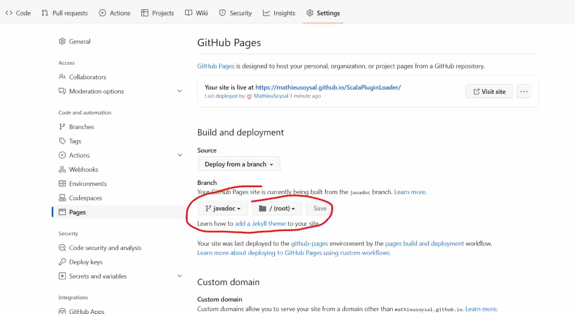
Task: Click the GitHub Apps icon in sidebar
Action: point(62,311)
